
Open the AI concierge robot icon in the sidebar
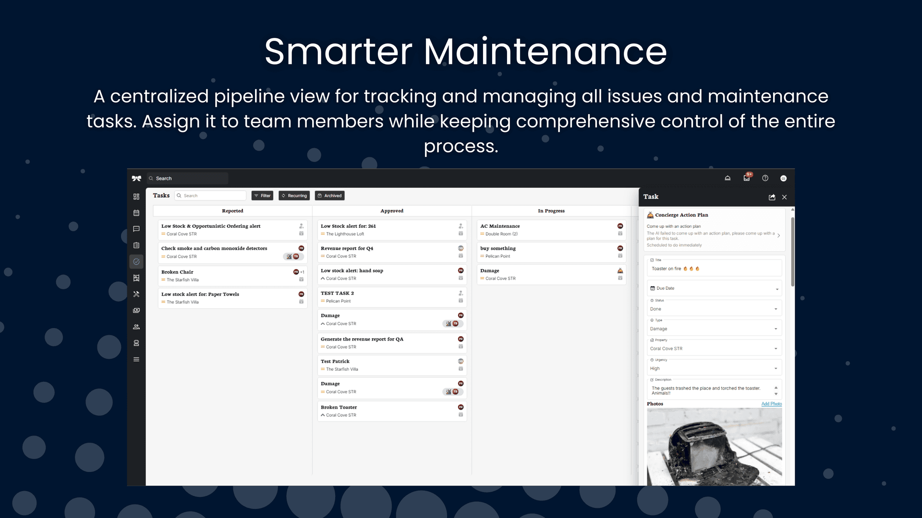point(136,342)
